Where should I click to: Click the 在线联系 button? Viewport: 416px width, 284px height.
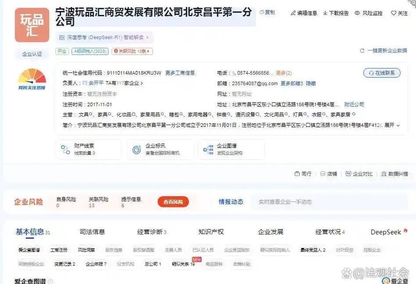pos(382,73)
